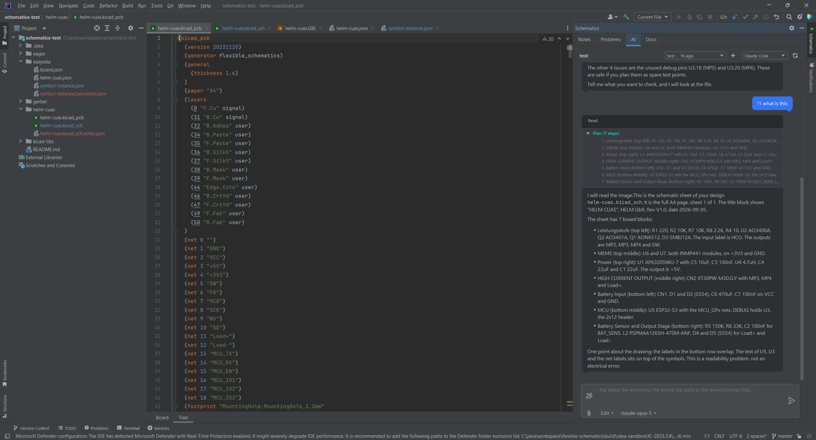Toggle the Schematics tool window stripe button

coord(811,41)
